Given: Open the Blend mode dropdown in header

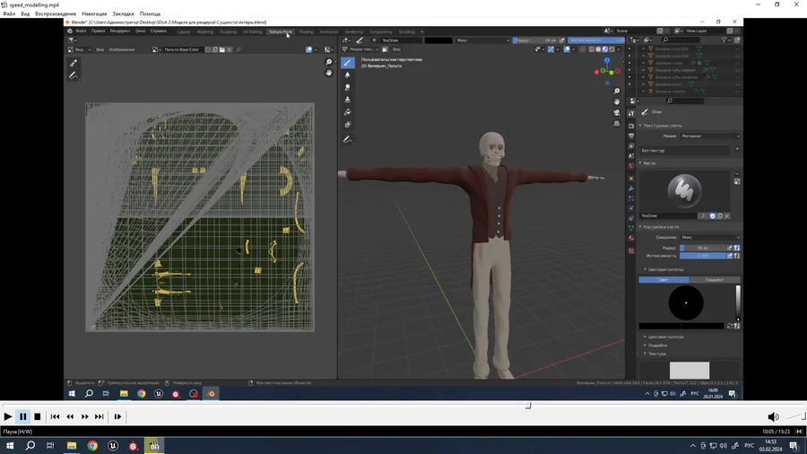Looking at the screenshot, I should [x=482, y=40].
